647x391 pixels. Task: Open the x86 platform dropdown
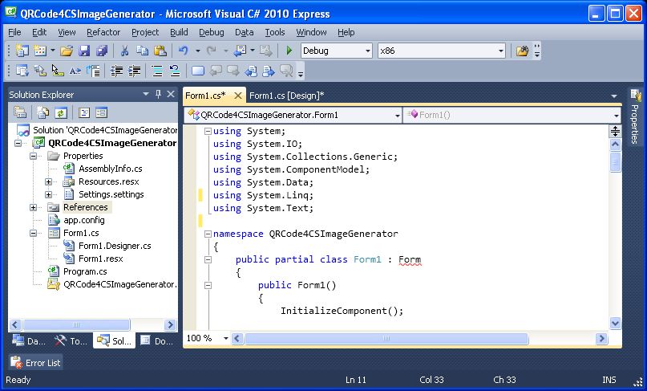coord(501,51)
